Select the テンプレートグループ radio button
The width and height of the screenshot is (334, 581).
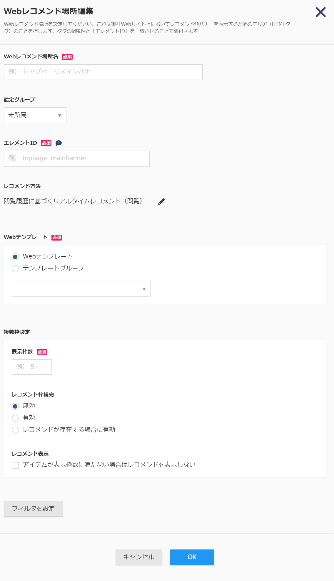15,269
